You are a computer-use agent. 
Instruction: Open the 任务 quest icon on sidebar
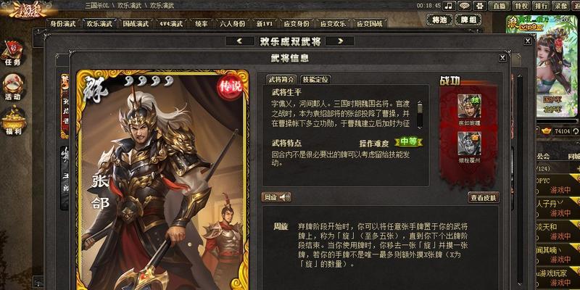(12, 53)
